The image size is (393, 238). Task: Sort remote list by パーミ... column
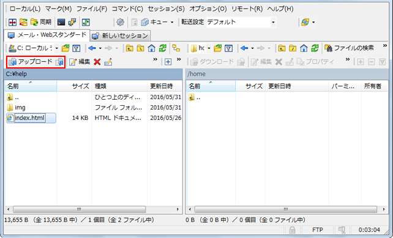(x=345, y=86)
